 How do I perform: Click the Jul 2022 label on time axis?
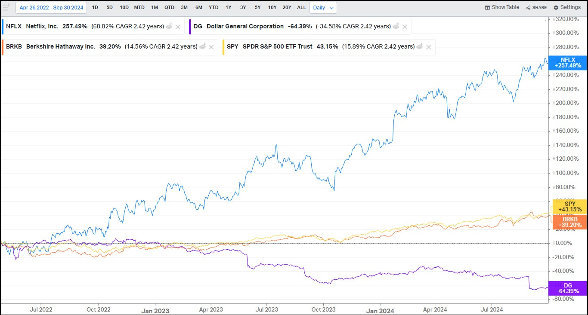click(x=41, y=309)
